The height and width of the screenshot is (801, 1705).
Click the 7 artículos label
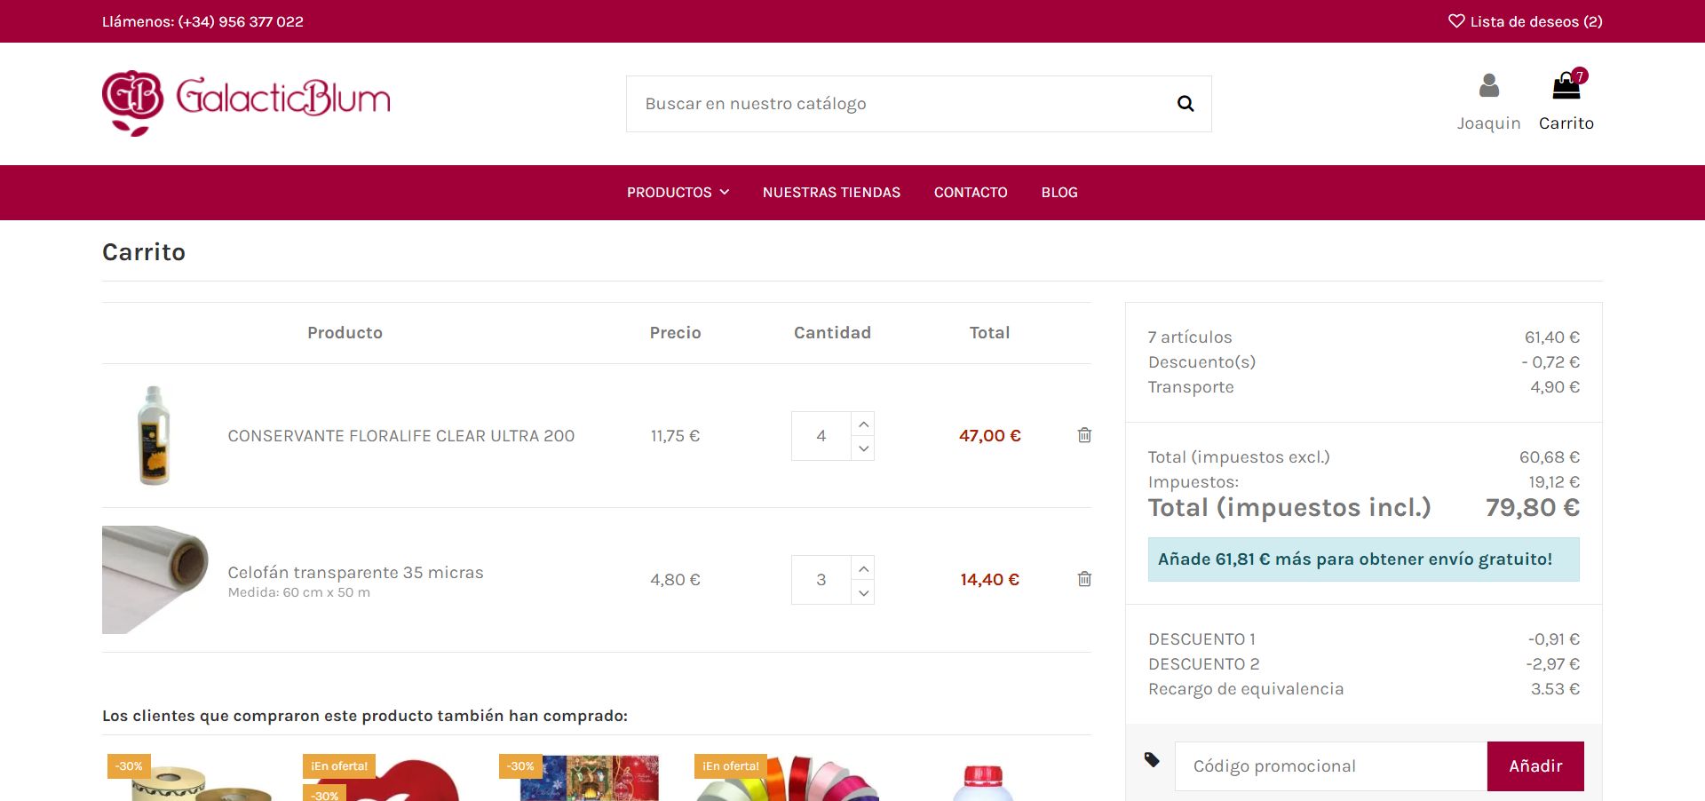(x=1190, y=337)
